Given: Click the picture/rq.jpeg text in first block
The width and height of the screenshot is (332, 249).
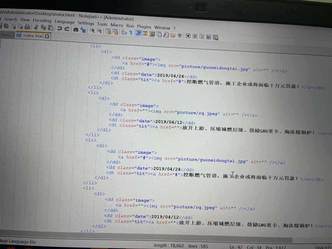Looking at the screenshot, I should point(197,113).
